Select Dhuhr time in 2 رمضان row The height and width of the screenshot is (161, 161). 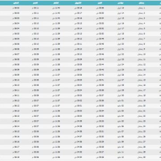click(56, 13)
